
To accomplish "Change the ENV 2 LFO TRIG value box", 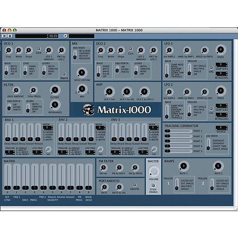I will [x=90, y=152].
